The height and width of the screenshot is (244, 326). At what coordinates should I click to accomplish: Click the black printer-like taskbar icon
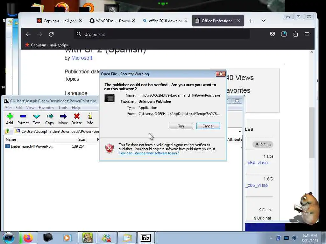point(48,238)
